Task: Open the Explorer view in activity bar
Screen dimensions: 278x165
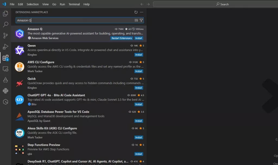Action: pos(5,14)
